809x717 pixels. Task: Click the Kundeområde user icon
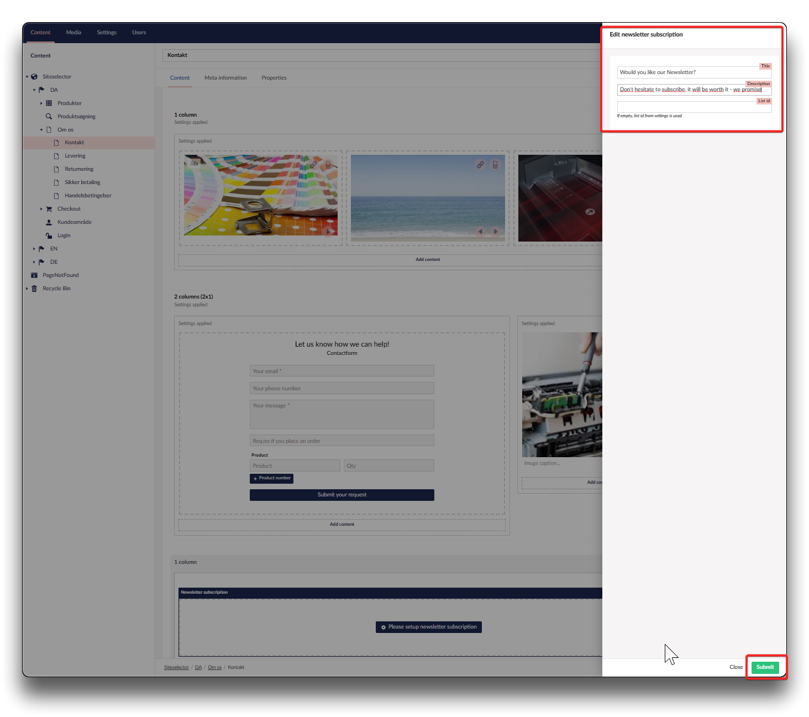coord(49,222)
